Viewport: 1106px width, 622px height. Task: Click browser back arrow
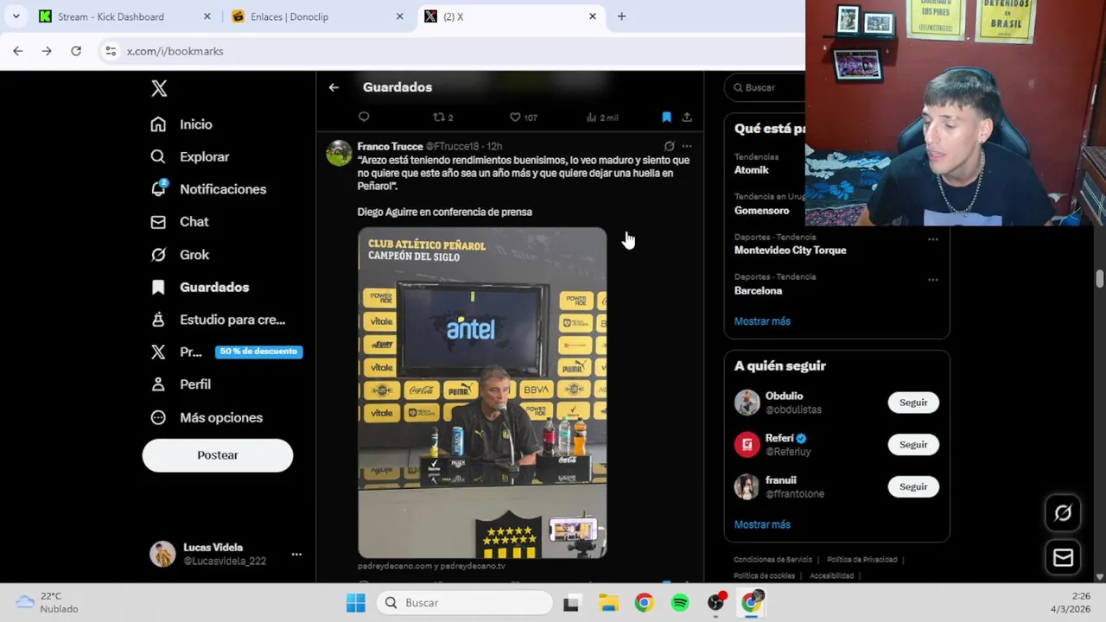click(x=18, y=51)
